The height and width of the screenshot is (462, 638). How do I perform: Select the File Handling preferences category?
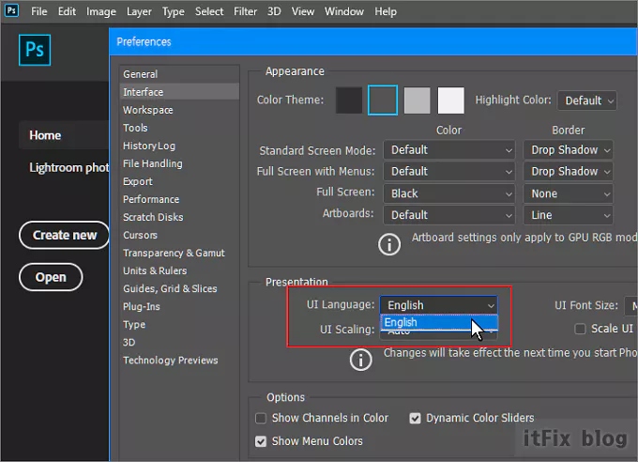(x=179, y=163)
